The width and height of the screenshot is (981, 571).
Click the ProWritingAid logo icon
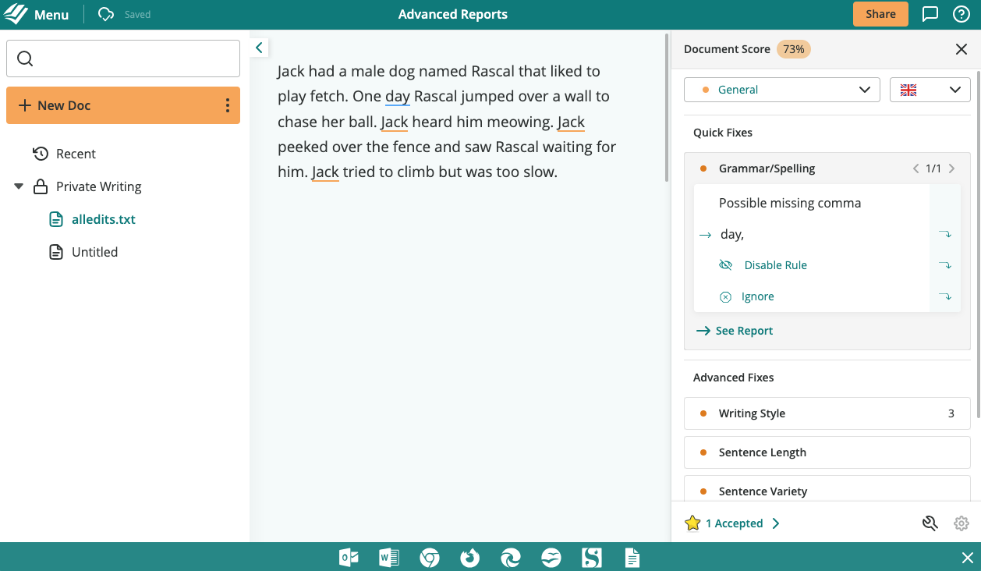point(16,14)
